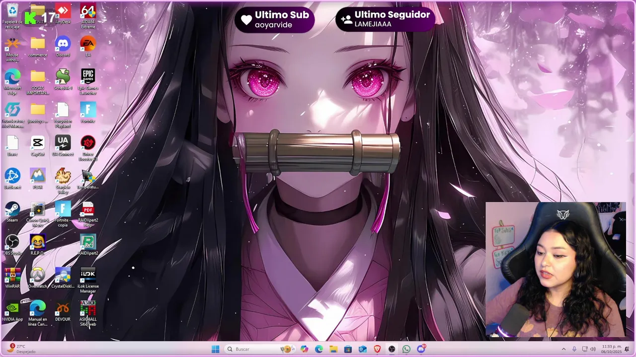This screenshot has height=357, width=636.
Task: Select the Manual en línea Canon shortcut
Action: [38, 314]
